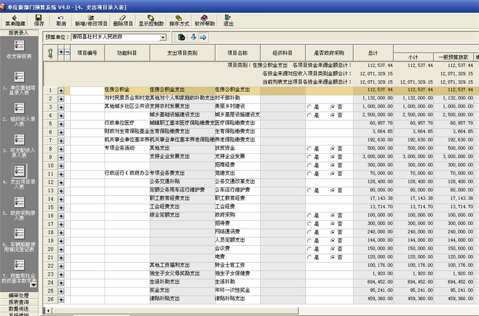
Task: Click the blue right arrow button
Action: [203, 37]
